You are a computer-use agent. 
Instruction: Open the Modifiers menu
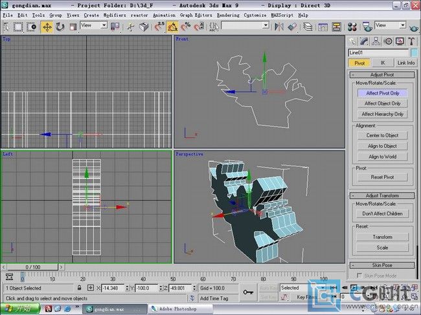(x=115, y=16)
